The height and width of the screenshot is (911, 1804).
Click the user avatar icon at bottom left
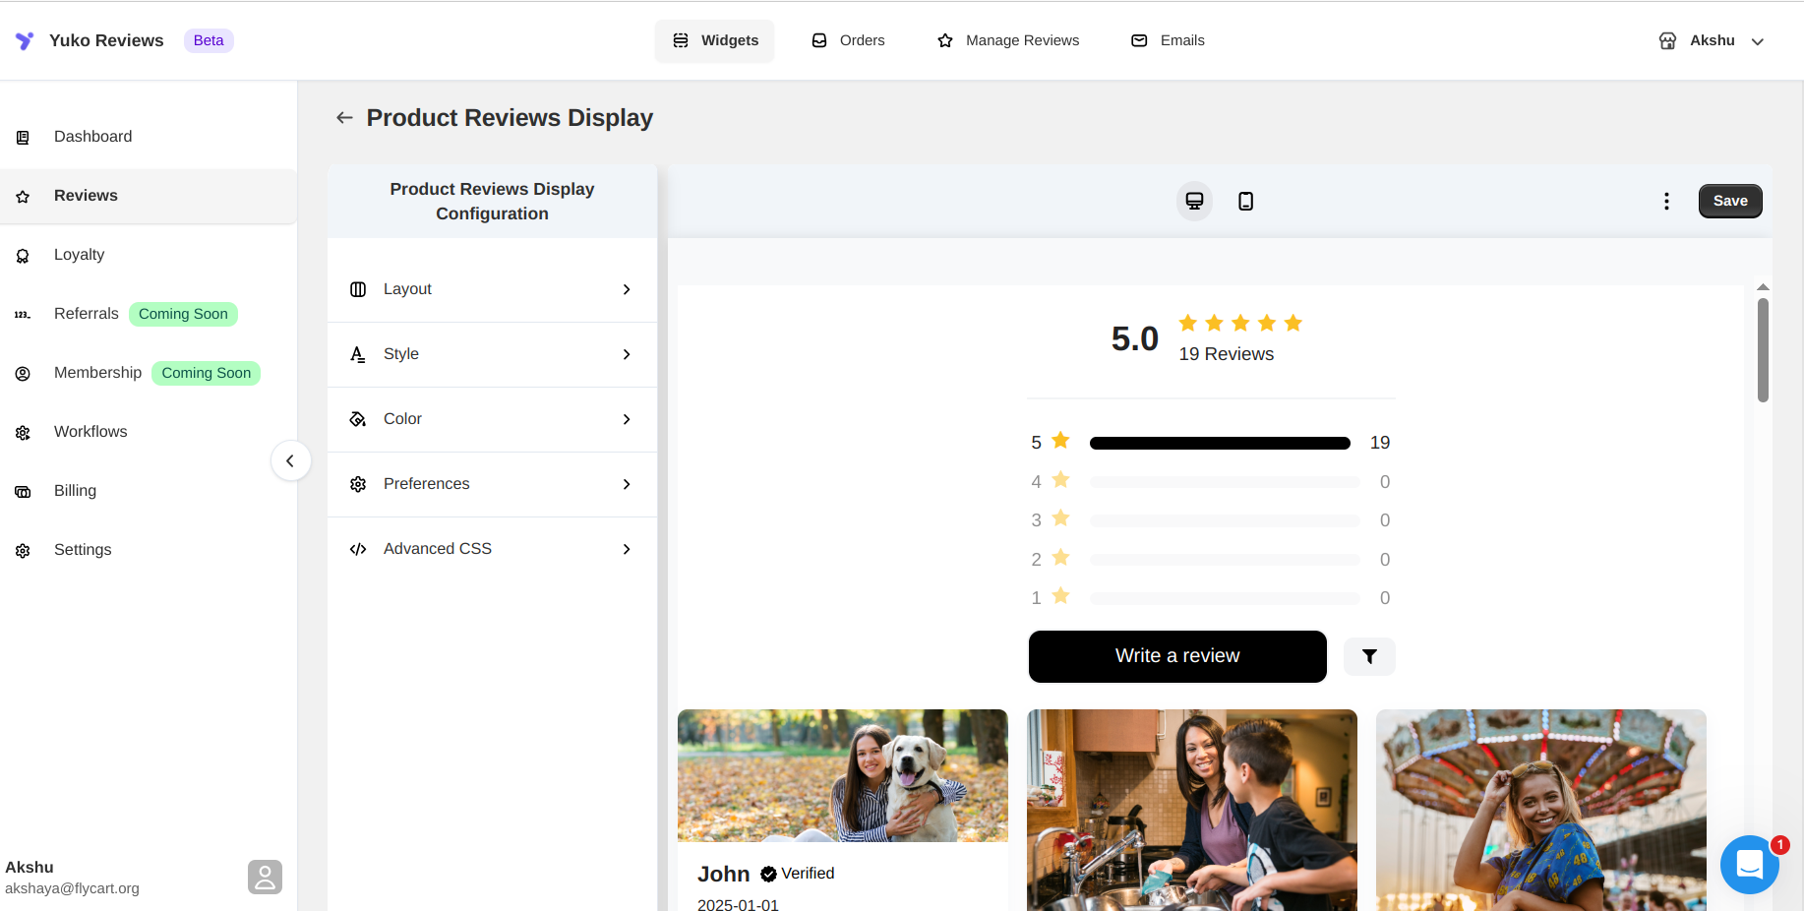click(265, 877)
